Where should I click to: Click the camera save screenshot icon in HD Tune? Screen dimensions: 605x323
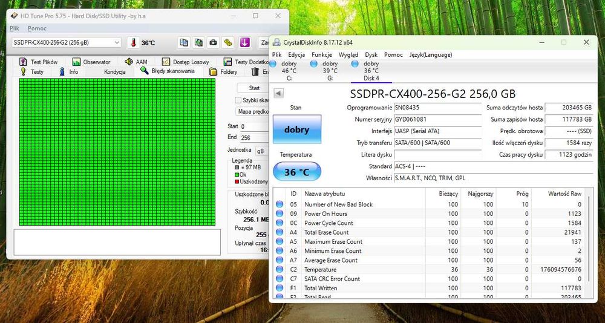point(212,42)
